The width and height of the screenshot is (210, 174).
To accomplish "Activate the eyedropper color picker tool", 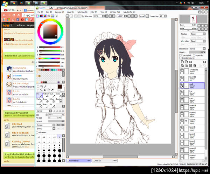I will click(x=52, y=90).
